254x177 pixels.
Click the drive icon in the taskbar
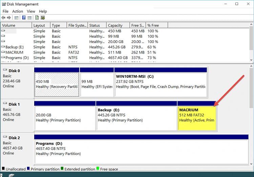pos(11,175)
